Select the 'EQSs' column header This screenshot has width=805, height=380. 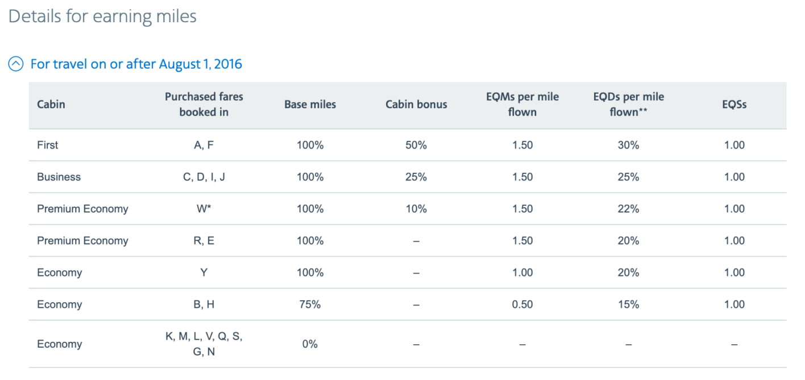(734, 104)
